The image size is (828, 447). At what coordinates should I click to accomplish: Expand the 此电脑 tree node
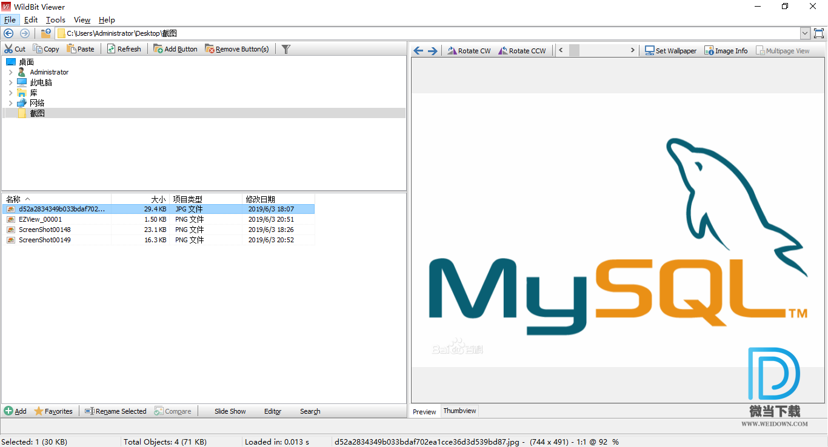click(x=10, y=82)
